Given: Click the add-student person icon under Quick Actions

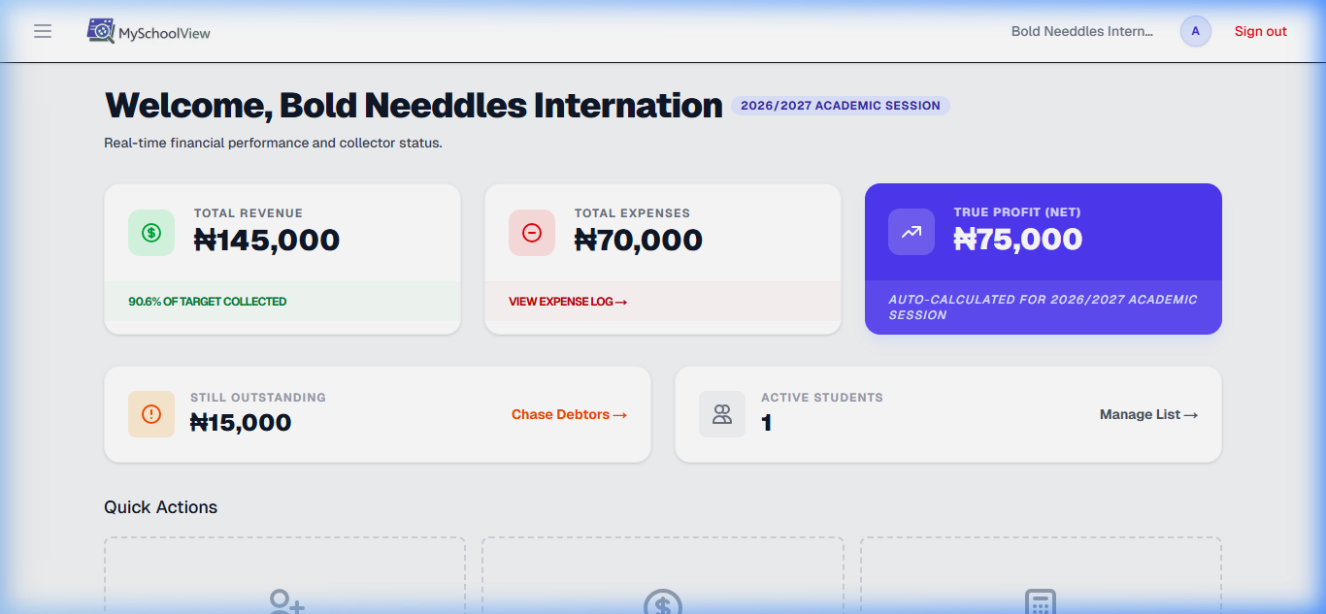Looking at the screenshot, I should click(x=283, y=603).
